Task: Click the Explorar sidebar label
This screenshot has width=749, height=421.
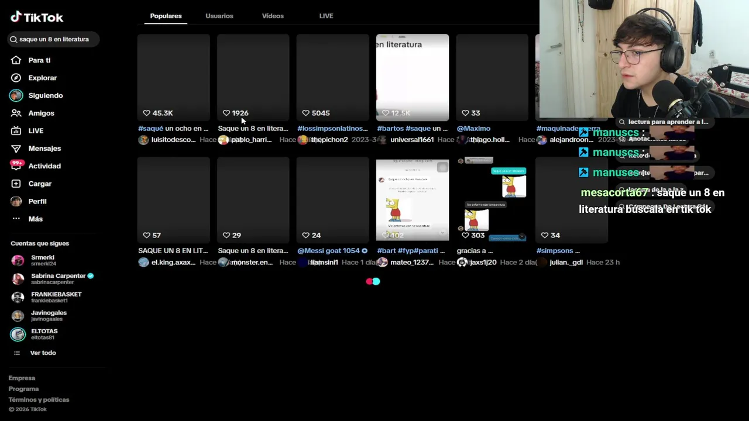Action: click(x=43, y=78)
